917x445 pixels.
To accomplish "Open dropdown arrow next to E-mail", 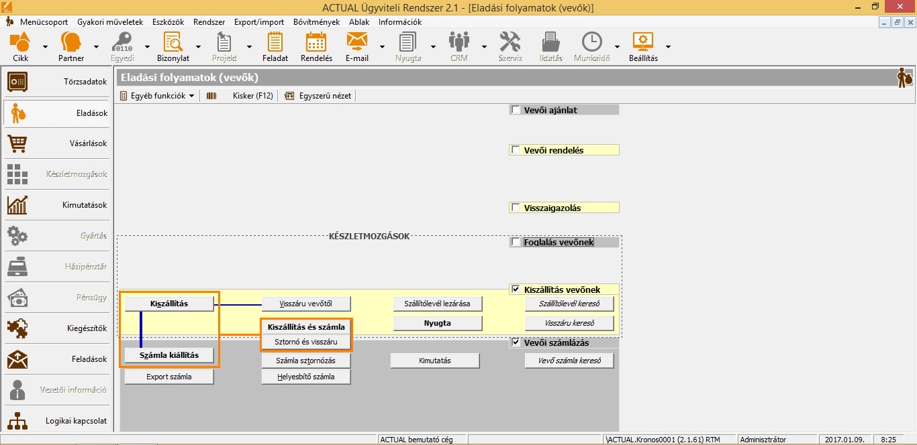I will pos(382,47).
